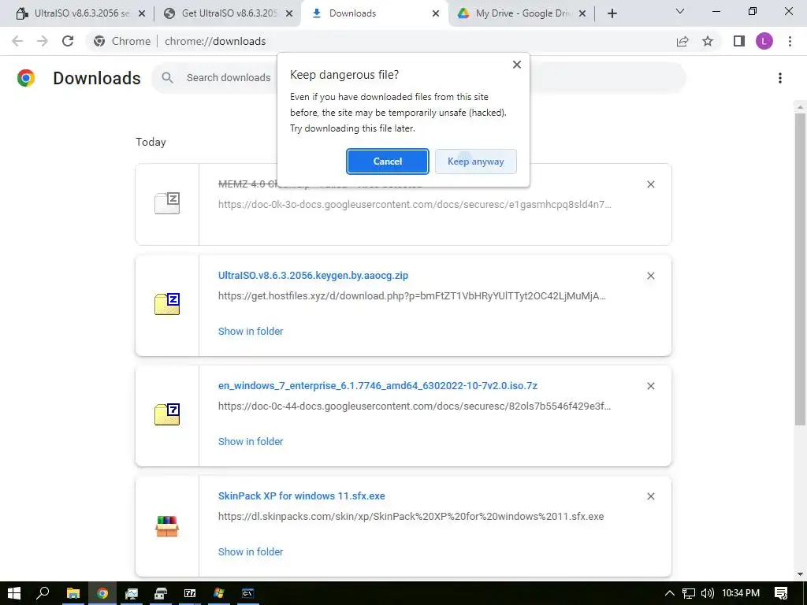807x605 pixels.
Task: Share this page icon
Action: tap(682, 41)
